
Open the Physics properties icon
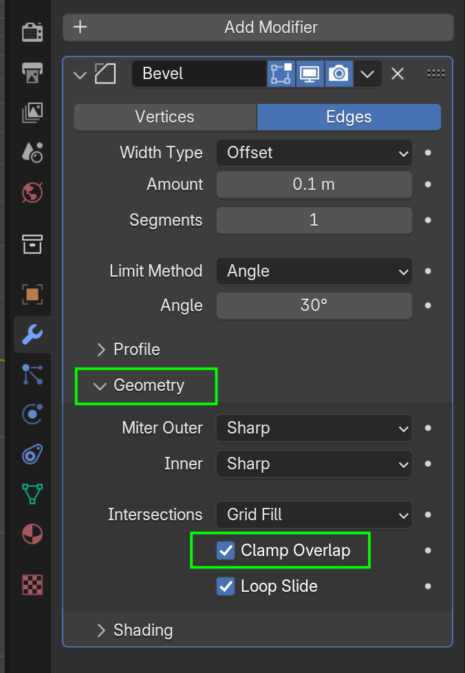click(32, 414)
